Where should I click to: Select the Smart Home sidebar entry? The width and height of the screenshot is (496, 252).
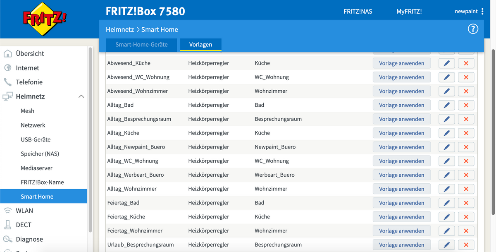pos(43,197)
